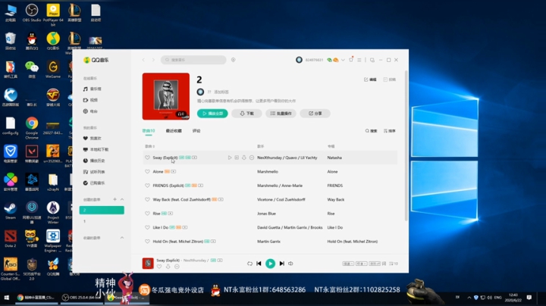Open the quality dropdown in player bar
Viewport: 546px width, 306px height.
point(361,264)
